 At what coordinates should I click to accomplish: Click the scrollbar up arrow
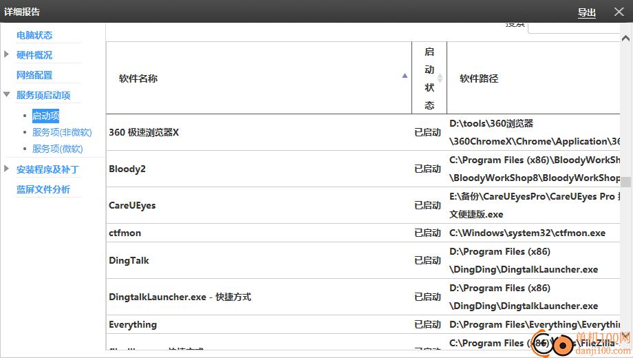(625, 39)
